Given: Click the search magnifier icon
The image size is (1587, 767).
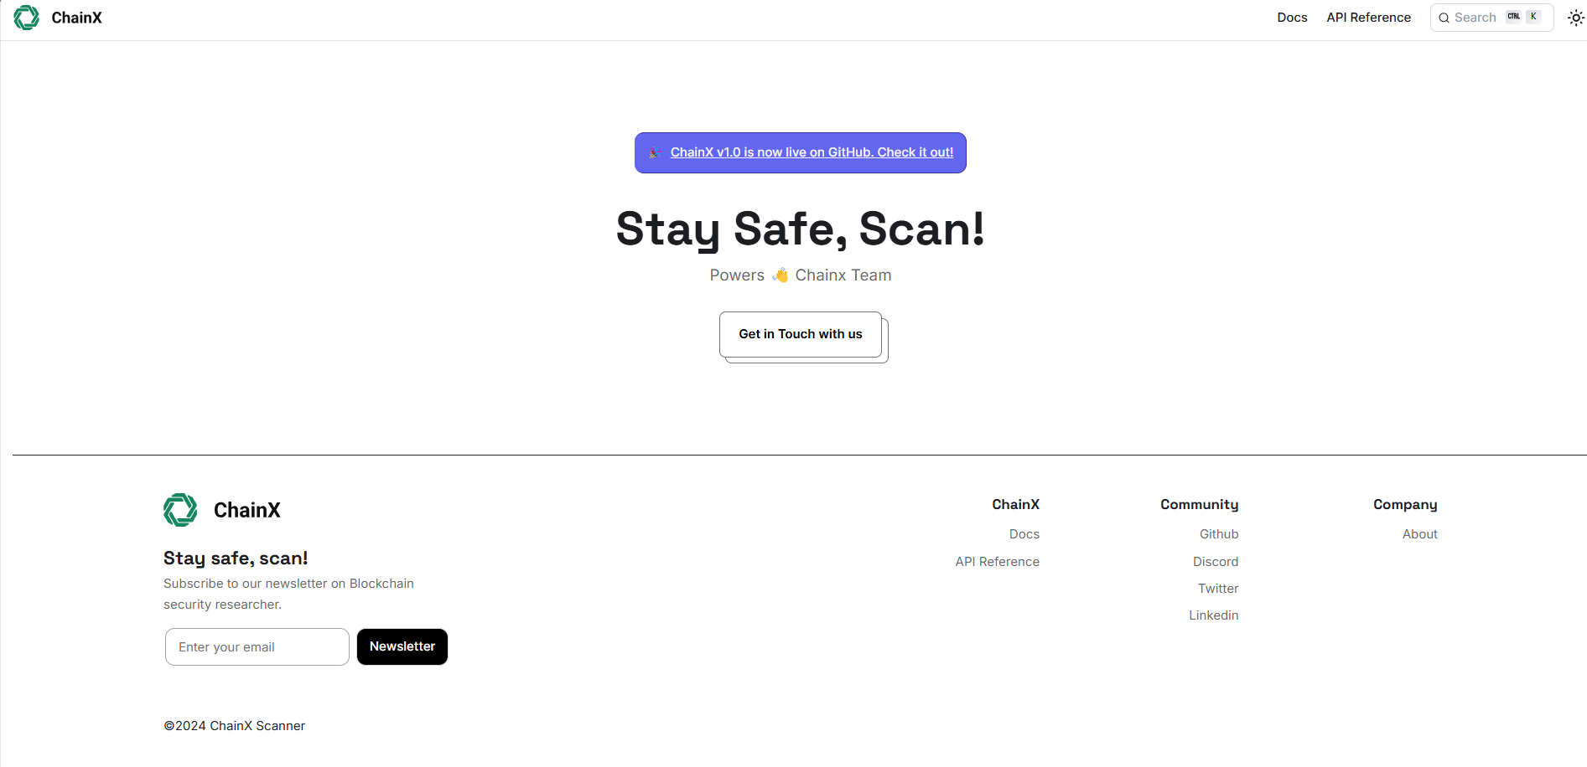Looking at the screenshot, I should tap(1444, 18).
